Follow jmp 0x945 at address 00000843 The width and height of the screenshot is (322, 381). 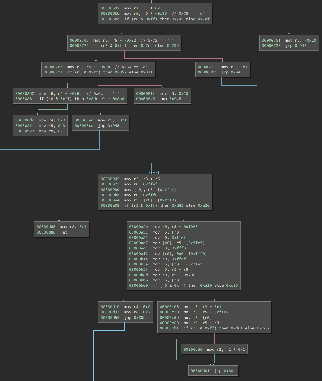click(x=170, y=99)
